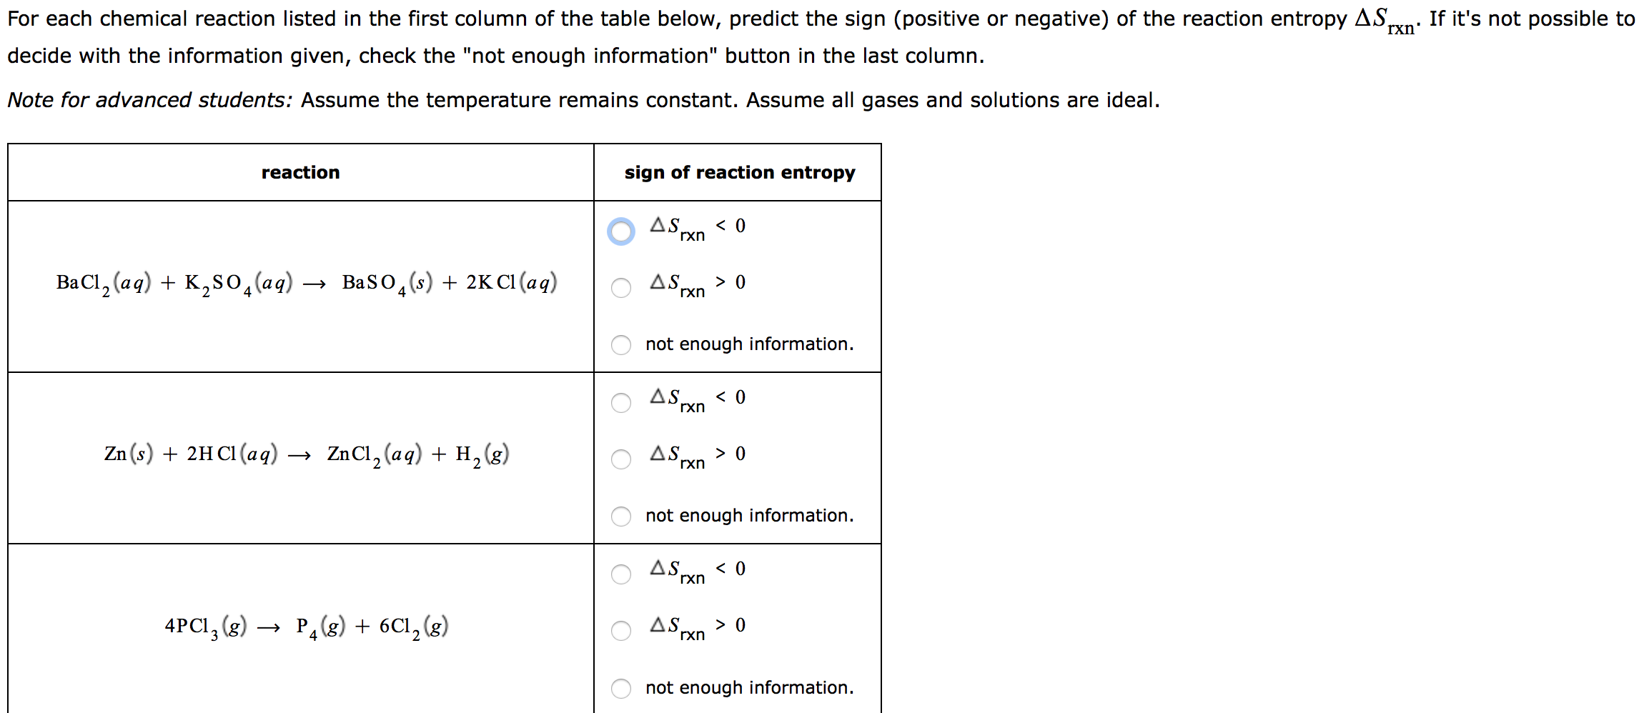The height and width of the screenshot is (713, 1644).
Task: Click the 4PCl3 reaction equation cell
Action: tap(306, 626)
